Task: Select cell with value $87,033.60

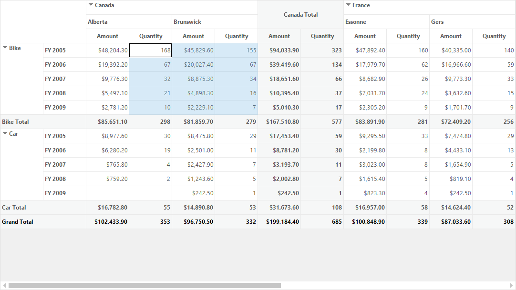Action: pos(451,222)
